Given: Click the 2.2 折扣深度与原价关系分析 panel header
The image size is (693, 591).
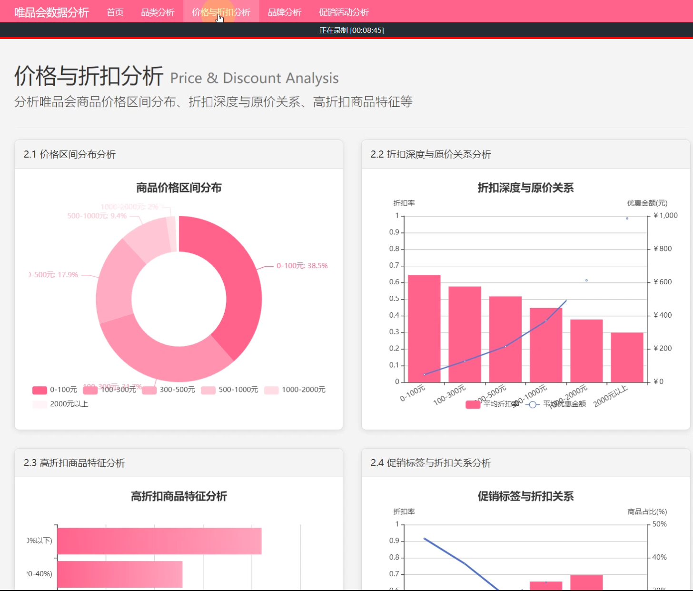Looking at the screenshot, I should 525,154.
